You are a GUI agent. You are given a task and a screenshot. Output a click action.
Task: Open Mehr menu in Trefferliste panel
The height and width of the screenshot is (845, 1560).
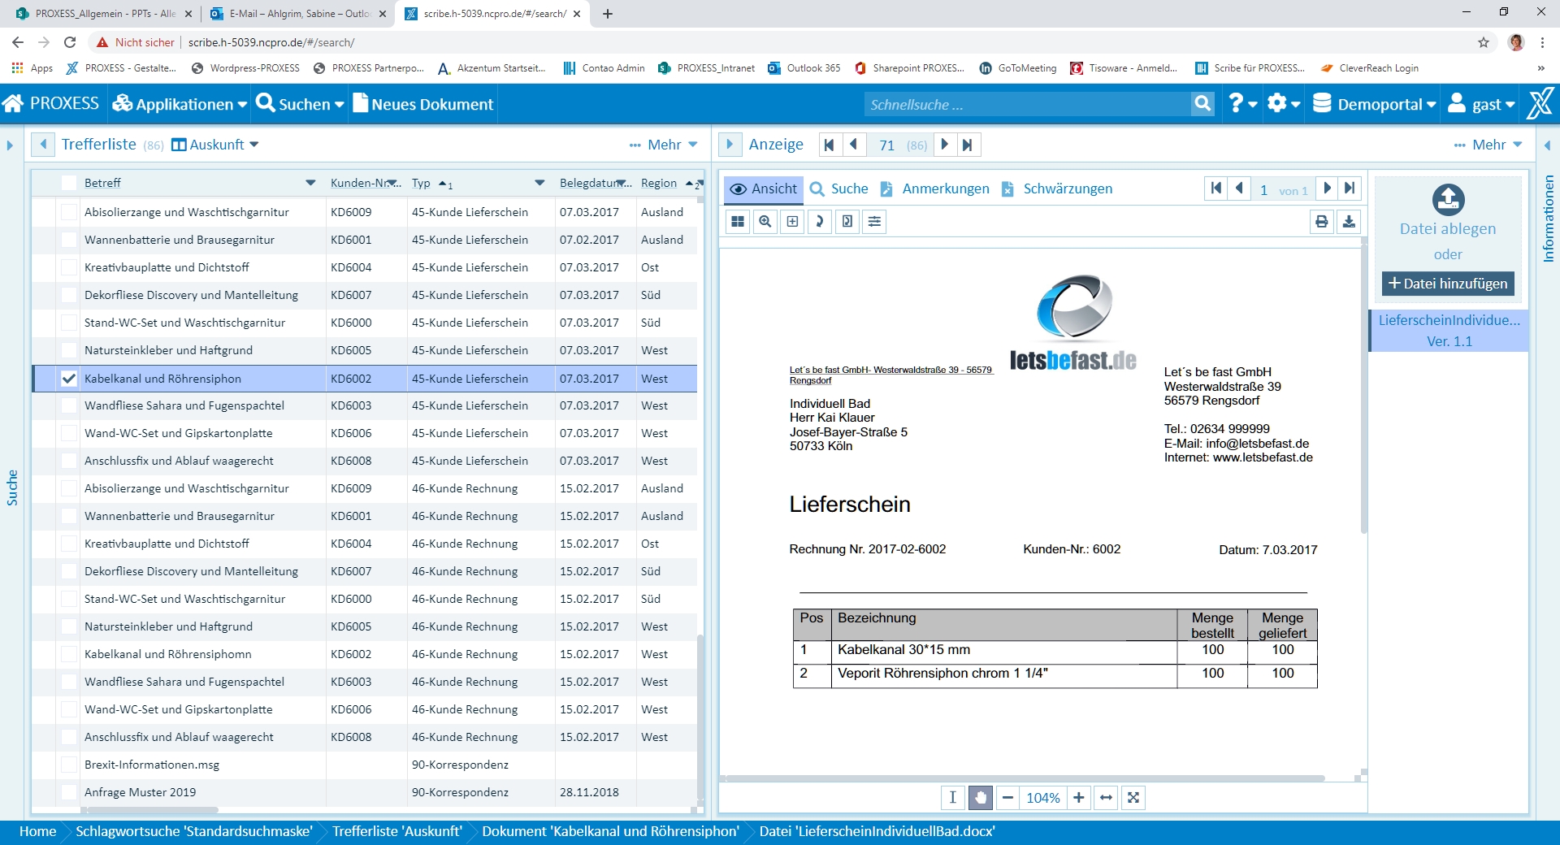click(x=664, y=145)
